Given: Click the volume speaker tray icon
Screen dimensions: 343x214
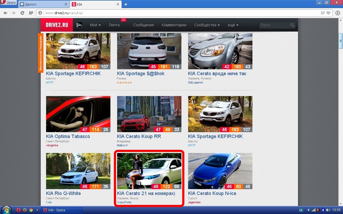Looking at the screenshot, I should pyautogui.click(x=328, y=210).
